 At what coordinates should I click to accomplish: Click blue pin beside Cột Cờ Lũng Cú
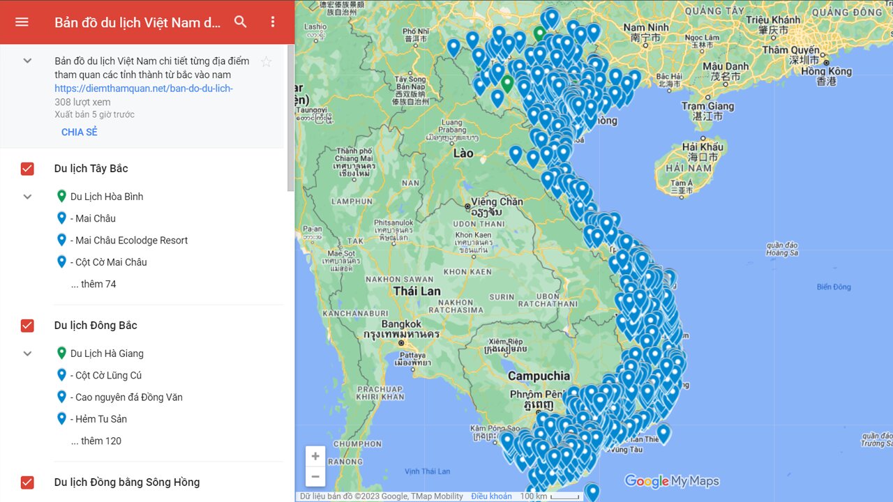(x=61, y=374)
